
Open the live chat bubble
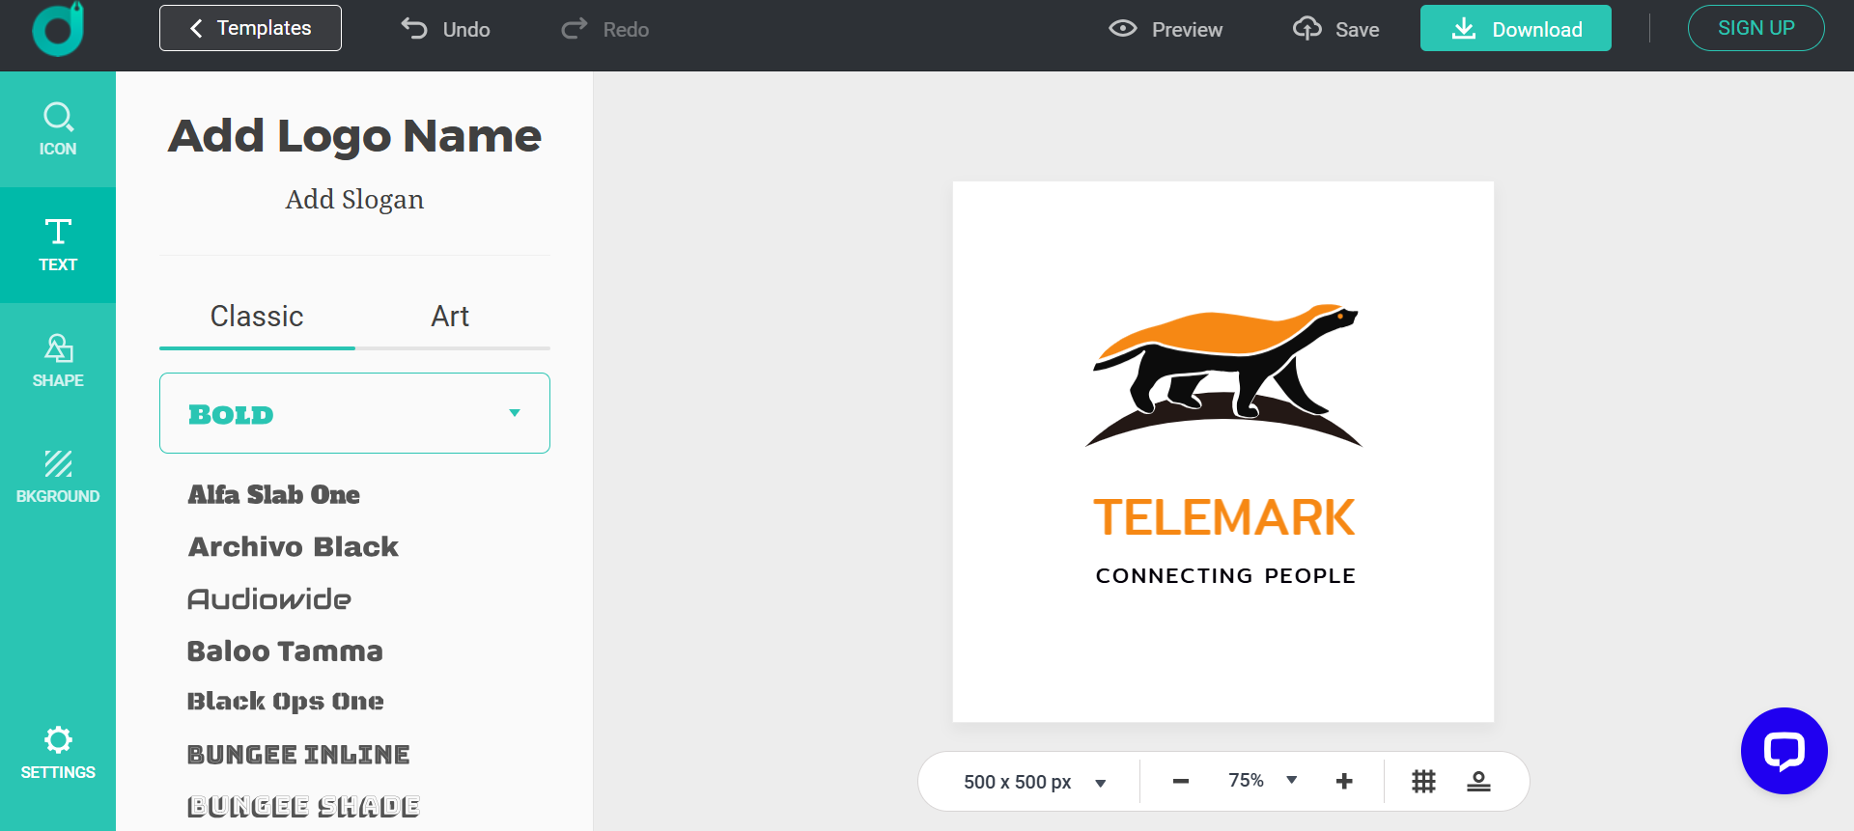(x=1784, y=751)
